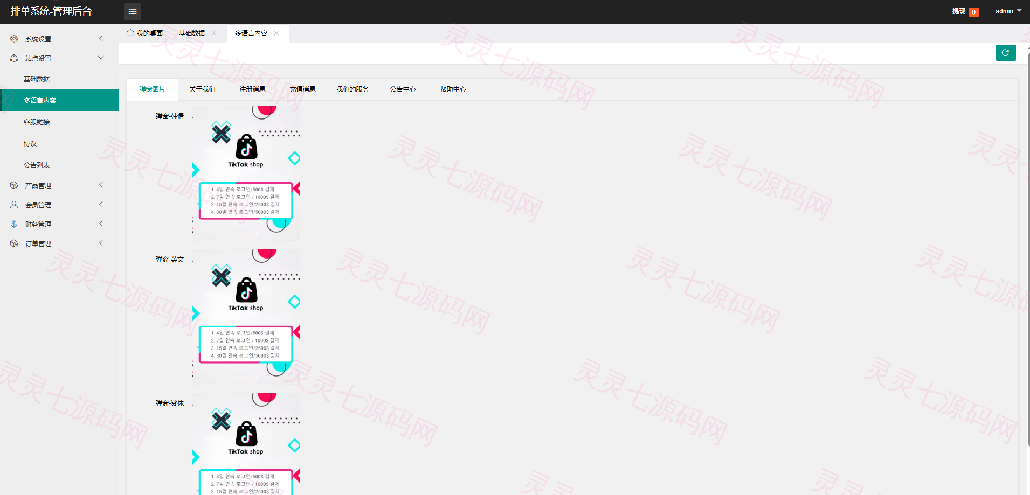The width and height of the screenshot is (1030, 495).
Task: Click the 提现 notification link
Action: (959, 11)
